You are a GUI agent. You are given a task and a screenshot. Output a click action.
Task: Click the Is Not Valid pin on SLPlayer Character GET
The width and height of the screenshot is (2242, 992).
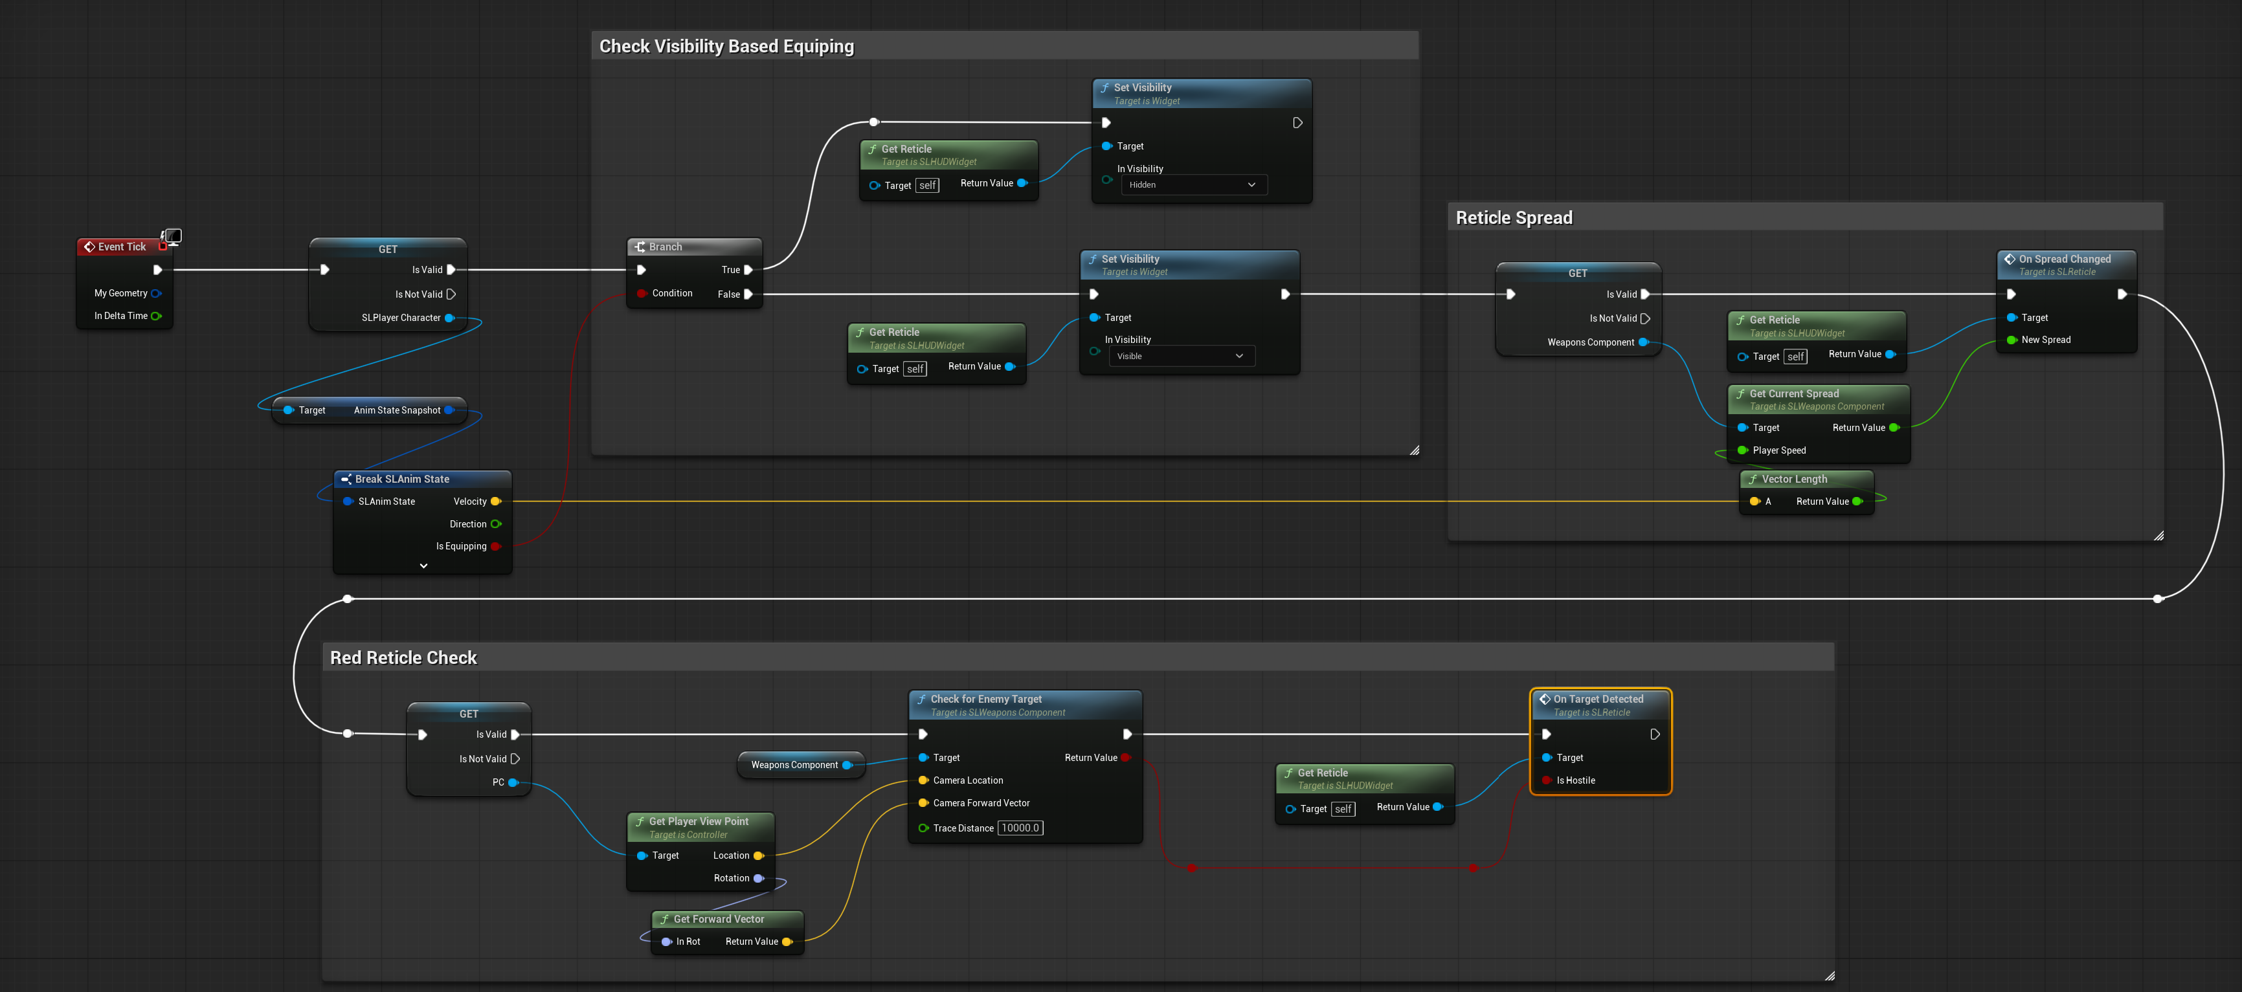pyautogui.click(x=451, y=294)
